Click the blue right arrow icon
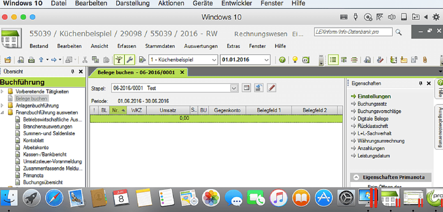443x212 pixels. pos(54,60)
